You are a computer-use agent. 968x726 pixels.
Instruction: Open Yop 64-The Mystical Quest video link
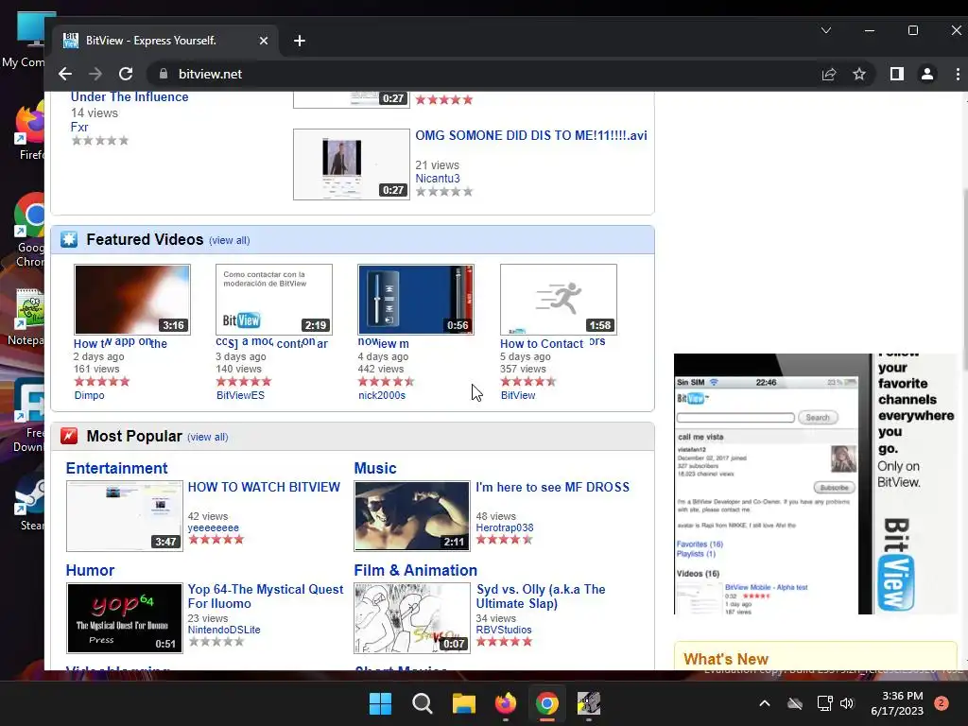pos(266,596)
